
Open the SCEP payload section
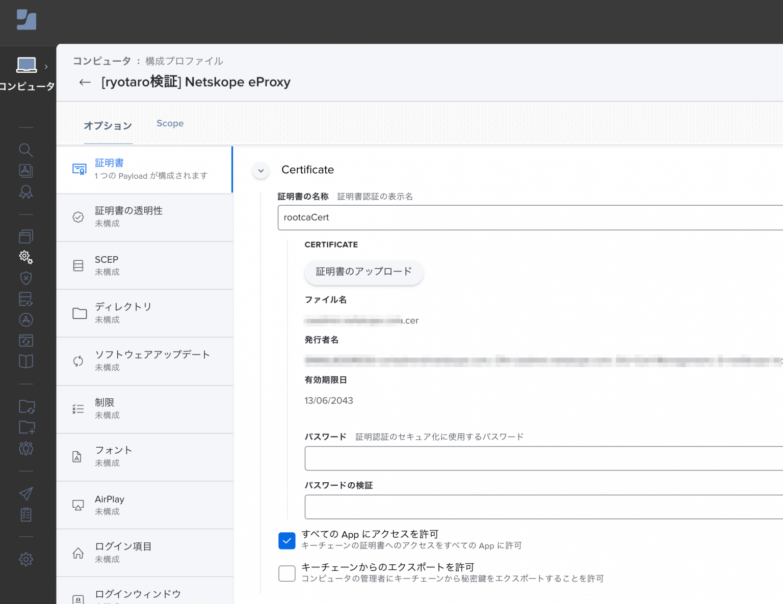[145, 265]
